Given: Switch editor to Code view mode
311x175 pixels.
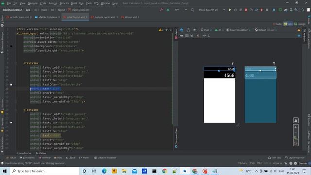Looking at the screenshot, I should click(x=277, y=24).
